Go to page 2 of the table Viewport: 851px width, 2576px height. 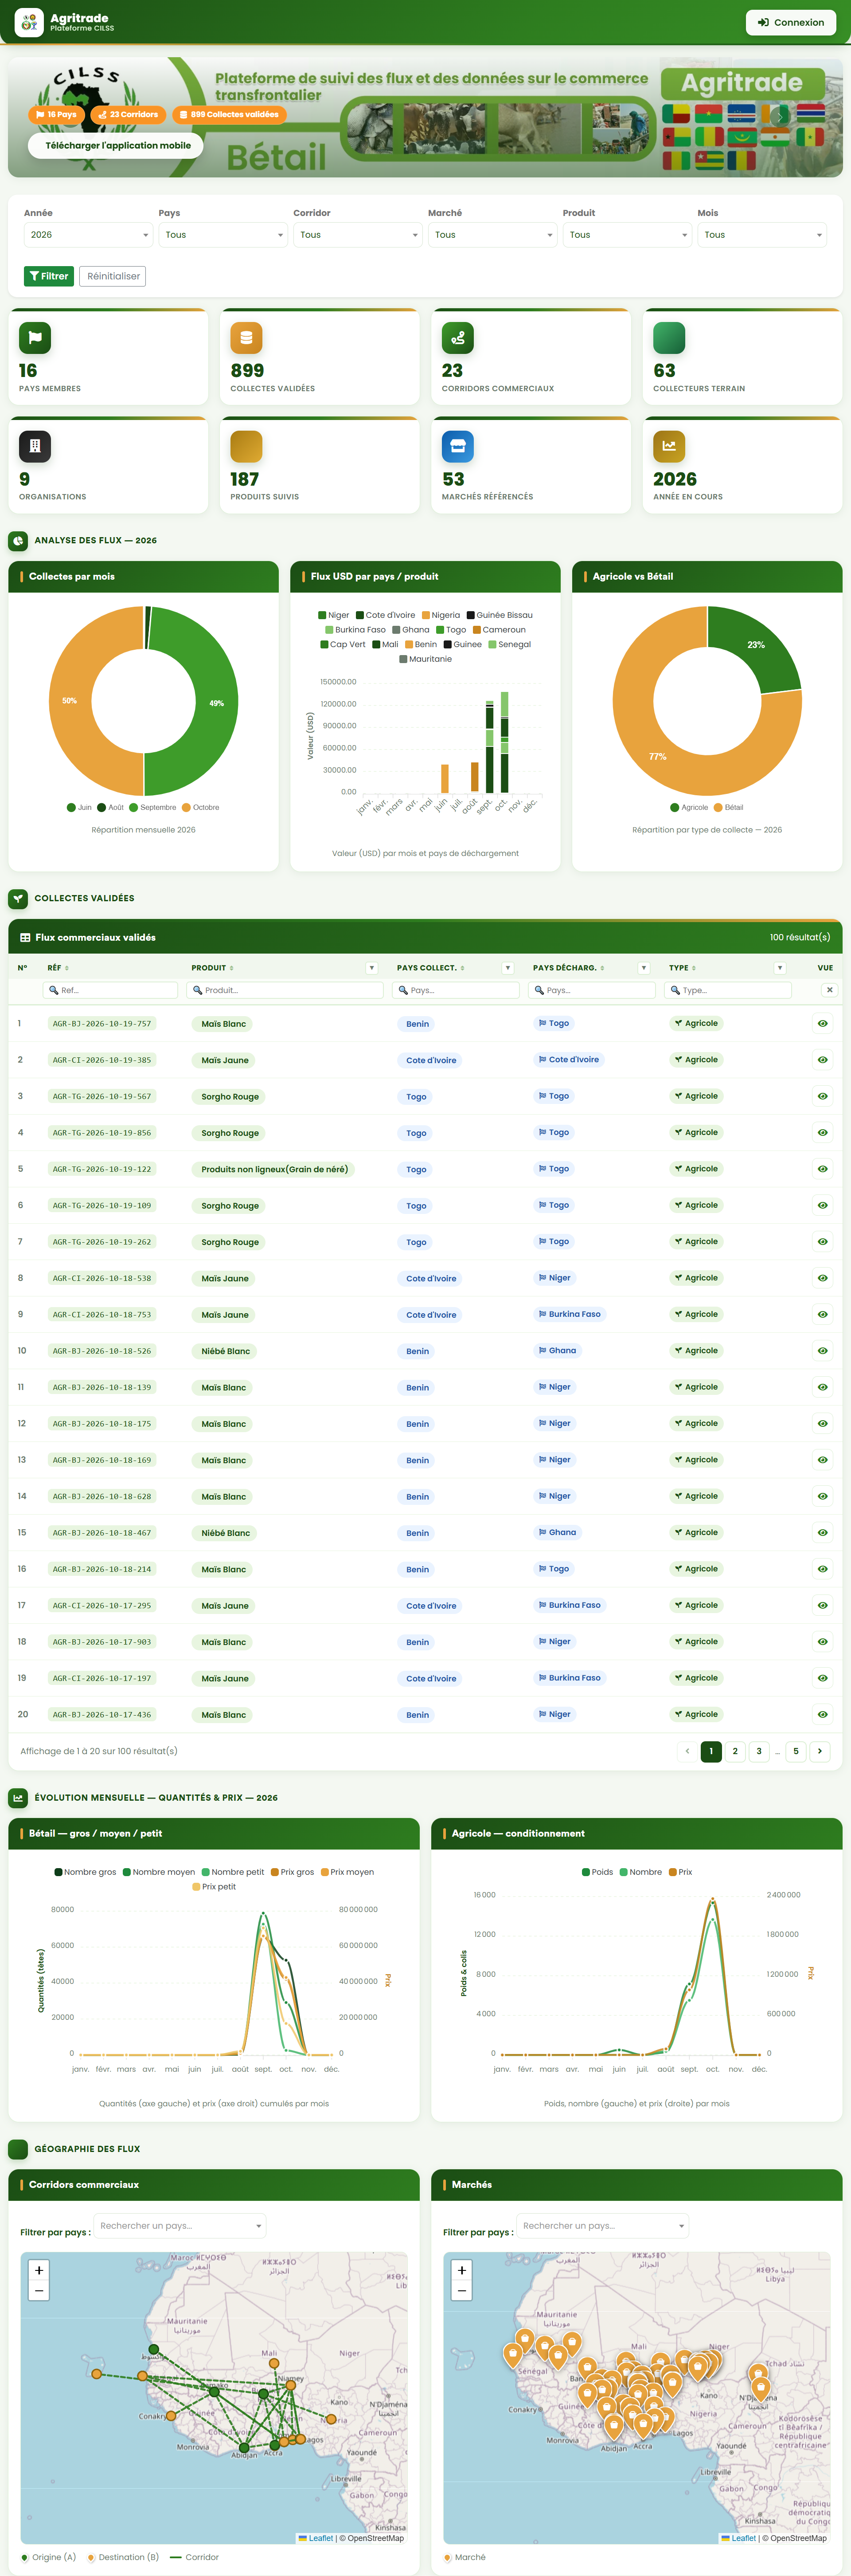point(735,1752)
